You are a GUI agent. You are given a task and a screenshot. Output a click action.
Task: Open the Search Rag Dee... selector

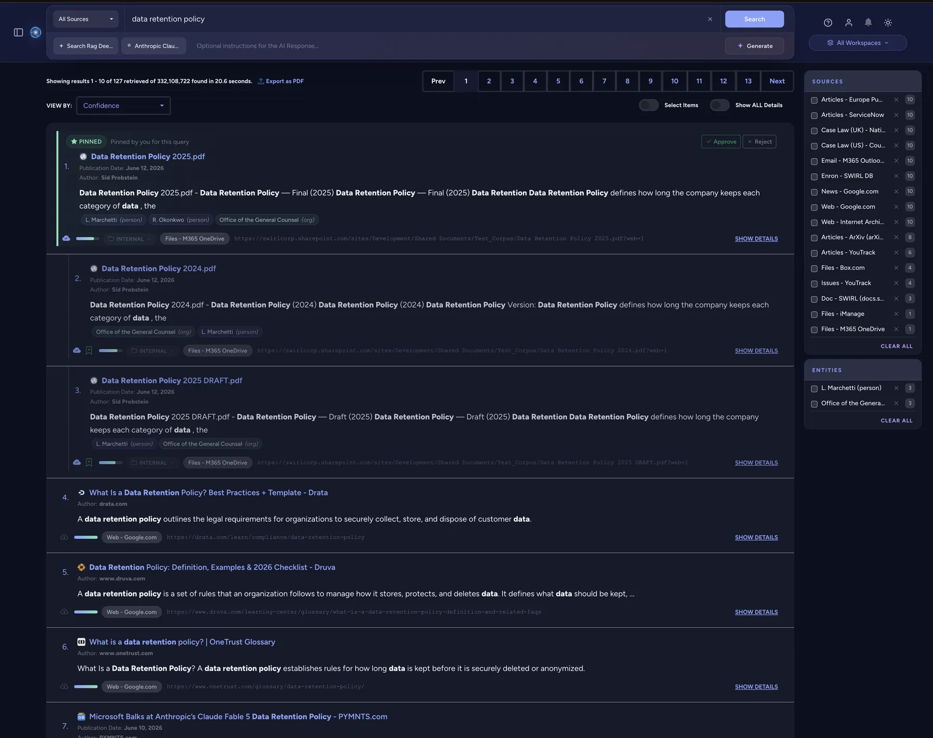click(86, 46)
